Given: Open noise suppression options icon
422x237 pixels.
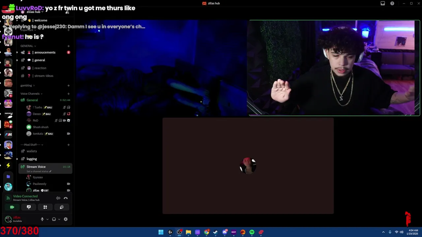Looking at the screenshot, I should (x=58, y=198).
